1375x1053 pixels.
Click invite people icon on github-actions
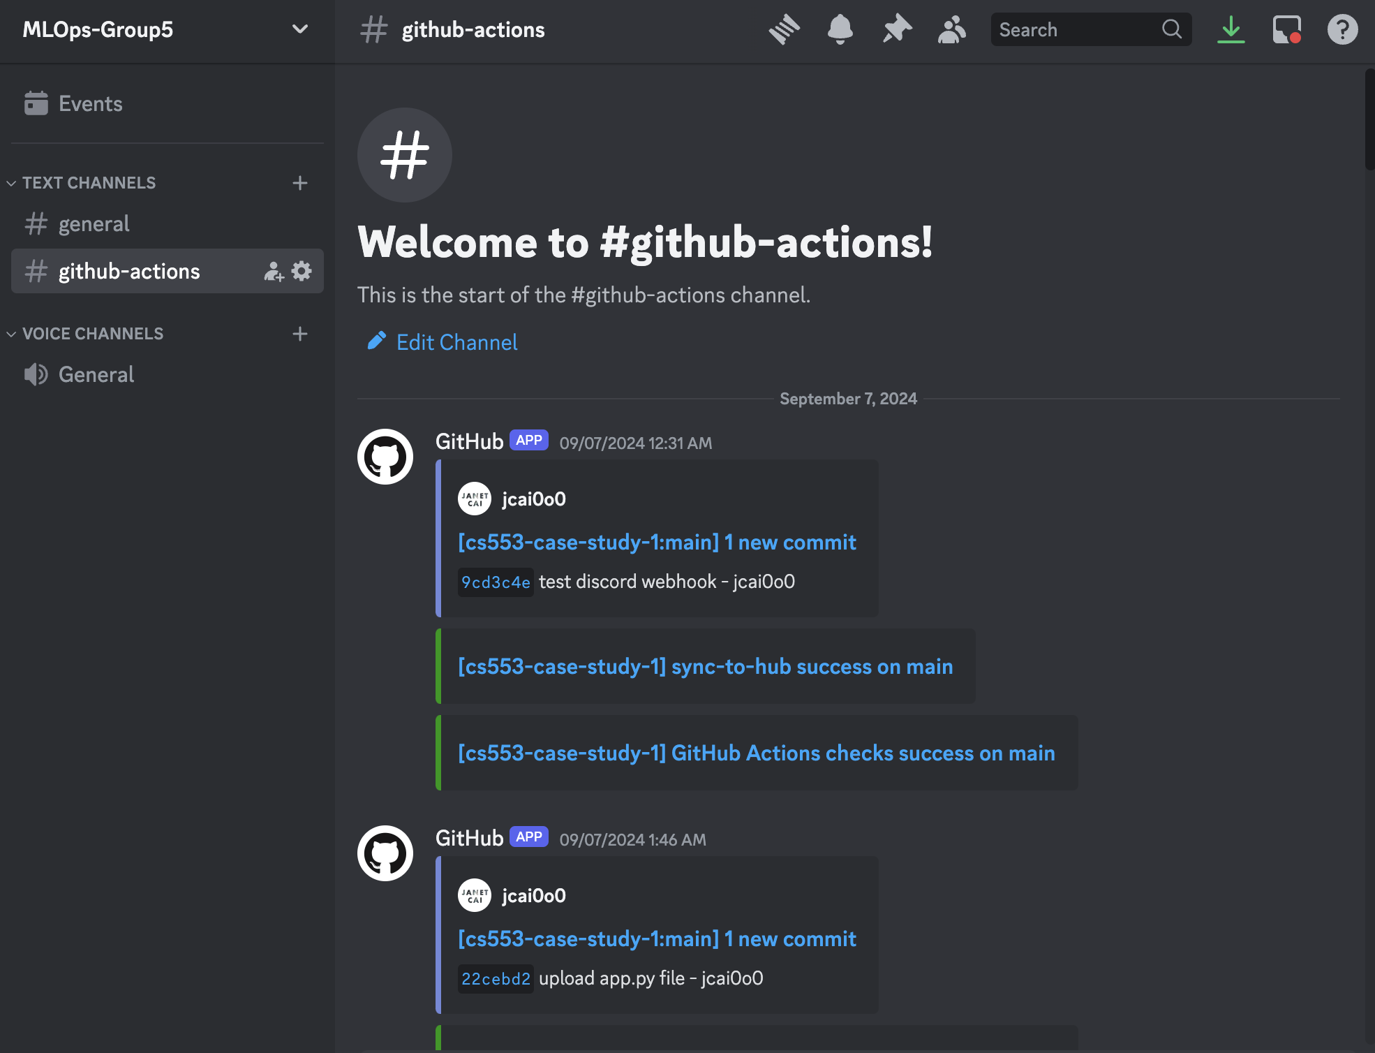pyautogui.click(x=274, y=271)
